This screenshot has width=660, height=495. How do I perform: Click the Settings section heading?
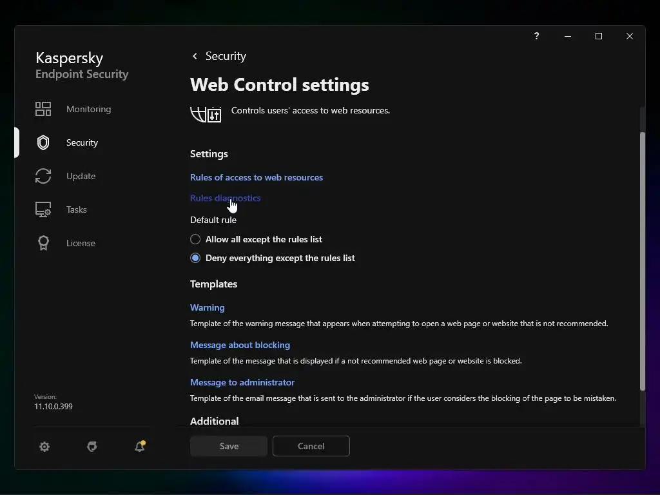tap(209, 153)
